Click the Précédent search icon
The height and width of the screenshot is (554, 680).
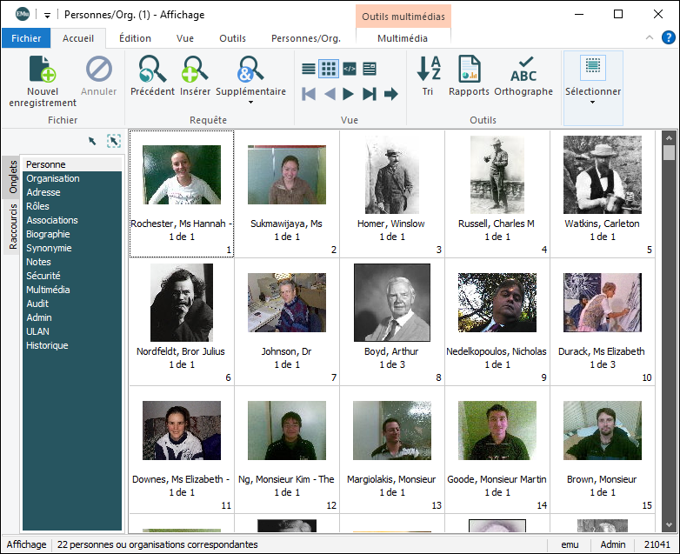152,70
